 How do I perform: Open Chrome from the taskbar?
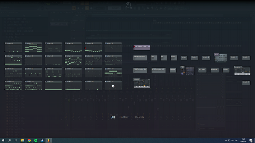point(29,140)
